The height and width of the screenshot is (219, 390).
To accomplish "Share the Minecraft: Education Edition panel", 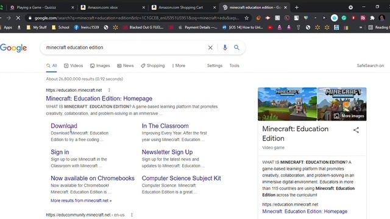I will (x=356, y=130).
